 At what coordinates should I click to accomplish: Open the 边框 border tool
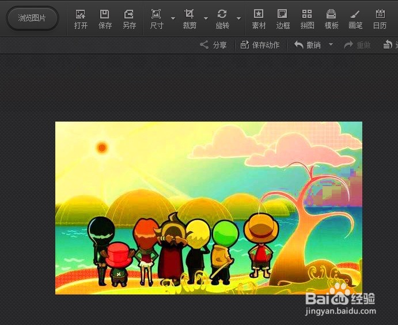[283, 19]
